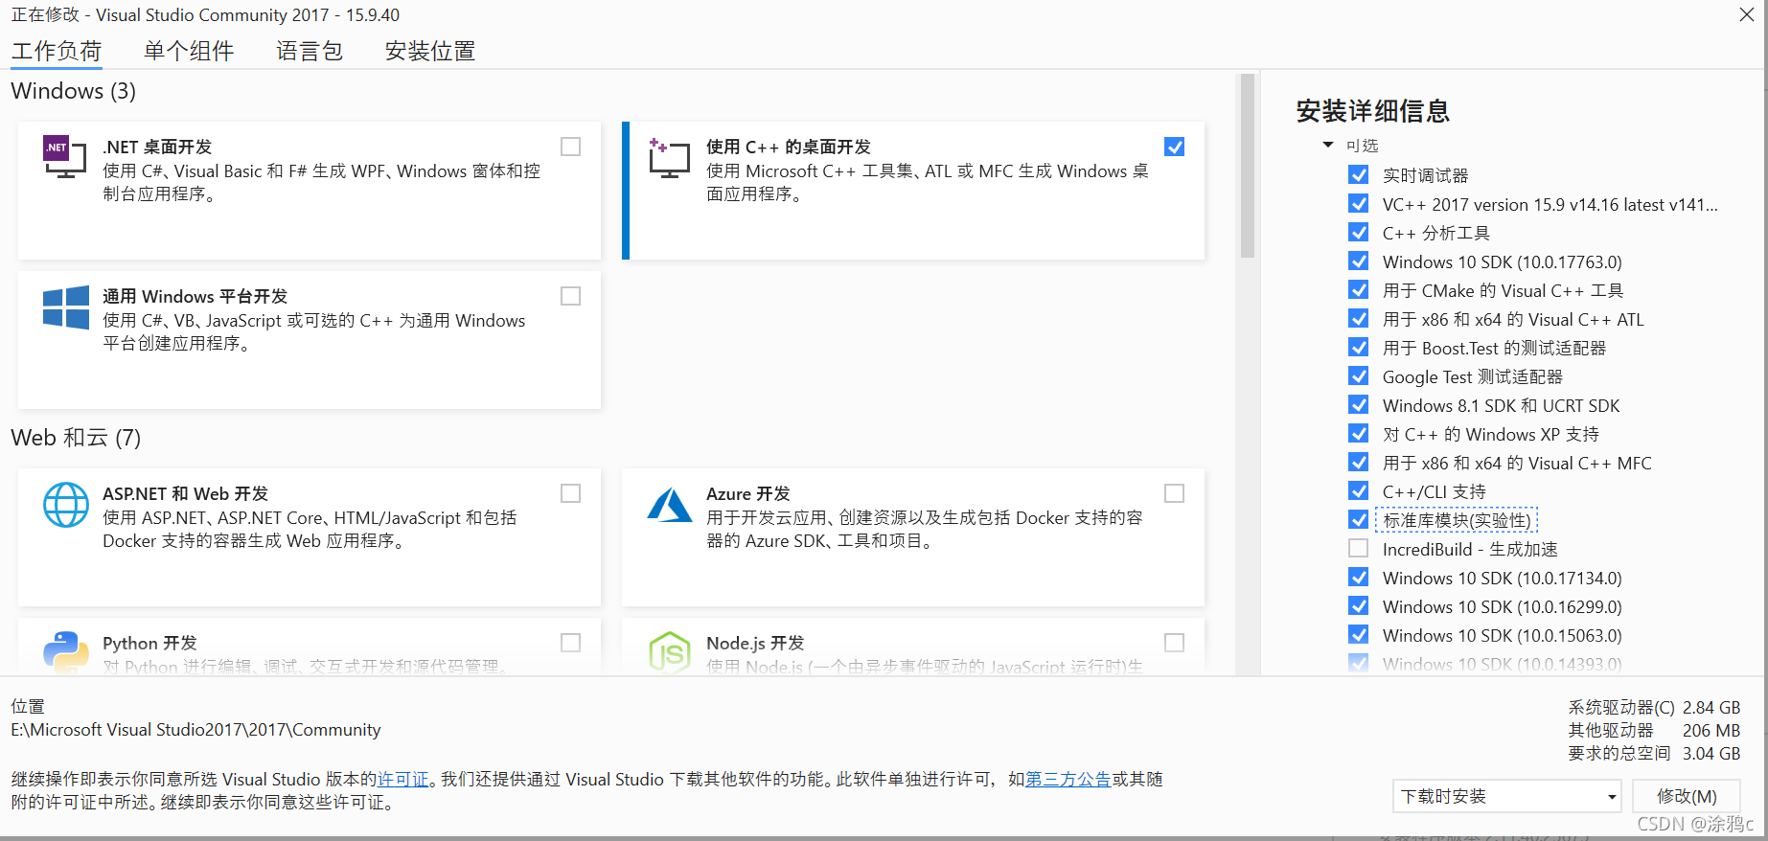Screen dimensions: 1768x841
Task: Switch to the 安装位置 tab
Action: click(430, 51)
